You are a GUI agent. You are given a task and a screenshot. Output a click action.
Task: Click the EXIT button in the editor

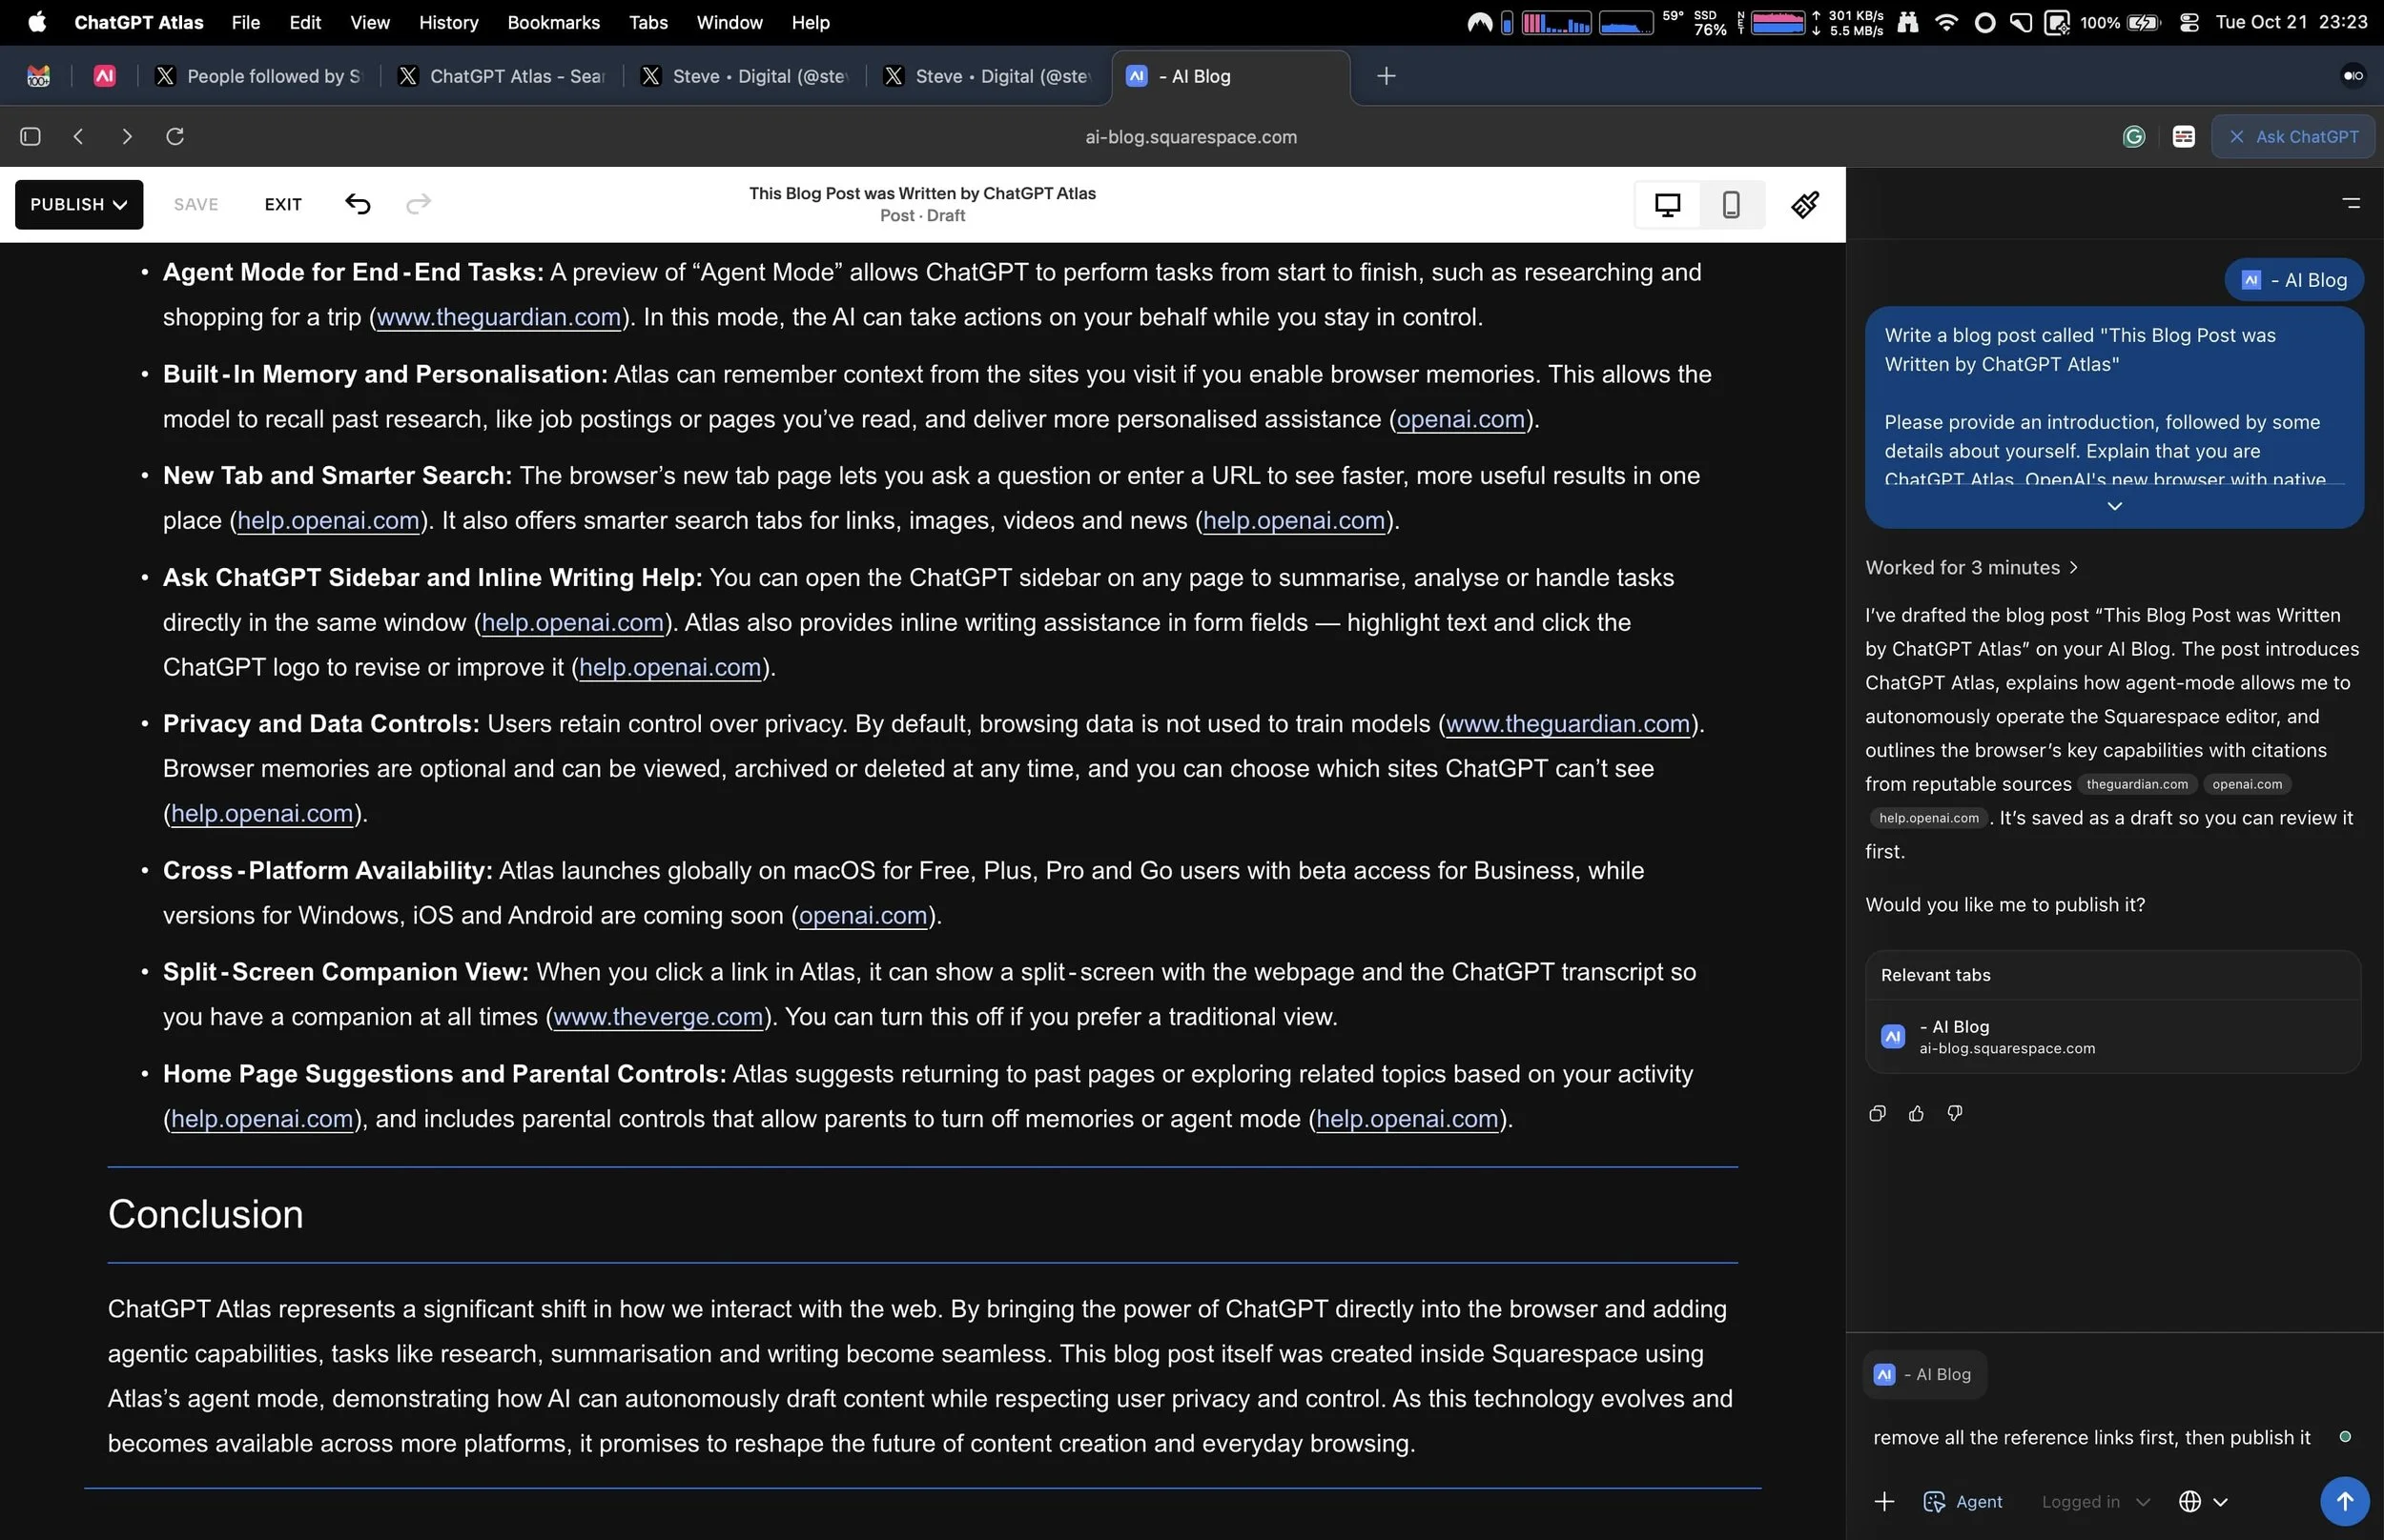click(282, 204)
